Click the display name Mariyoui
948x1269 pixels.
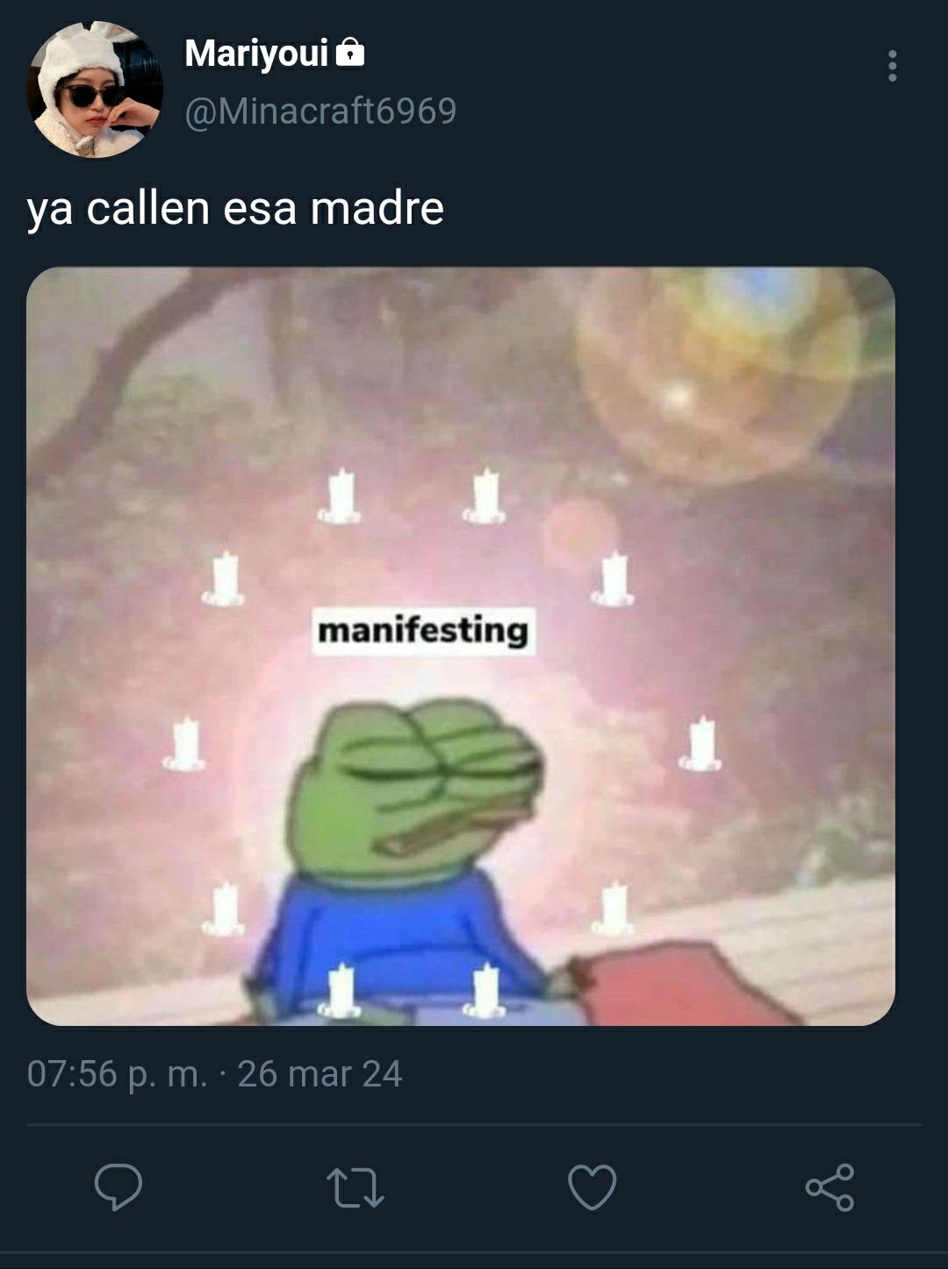[256, 54]
